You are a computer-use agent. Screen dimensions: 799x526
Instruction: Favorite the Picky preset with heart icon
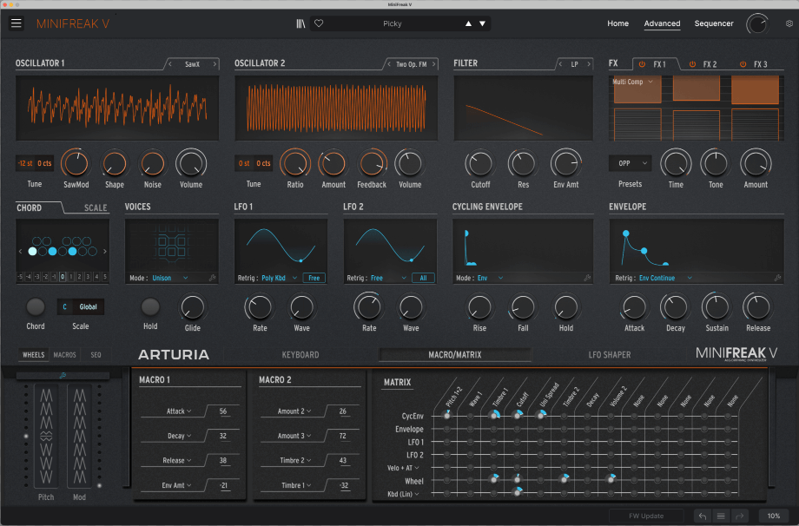(319, 23)
